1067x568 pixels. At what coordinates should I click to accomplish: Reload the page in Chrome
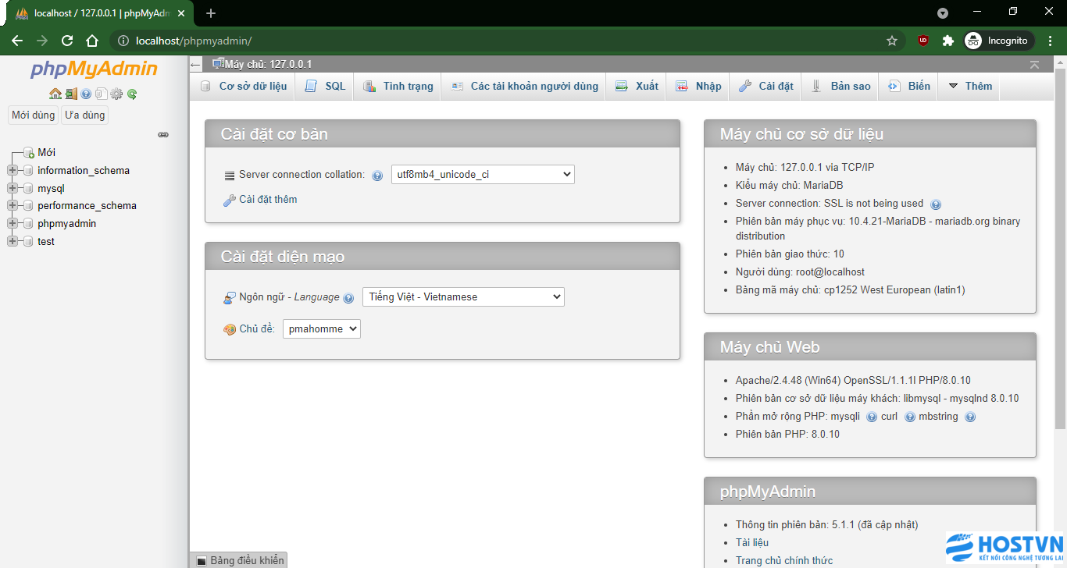(x=67, y=41)
